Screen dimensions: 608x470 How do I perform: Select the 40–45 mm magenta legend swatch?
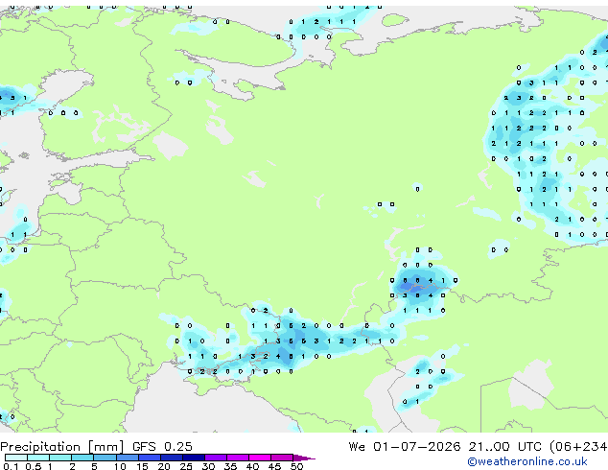pos(260,458)
